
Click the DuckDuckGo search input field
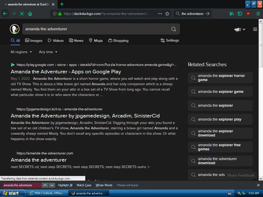tap(97, 29)
